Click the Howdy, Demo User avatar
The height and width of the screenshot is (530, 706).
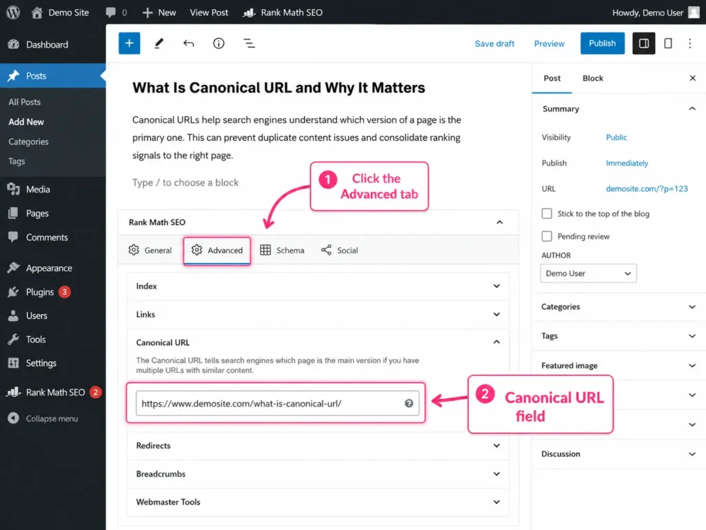click(x=694, y=12)
